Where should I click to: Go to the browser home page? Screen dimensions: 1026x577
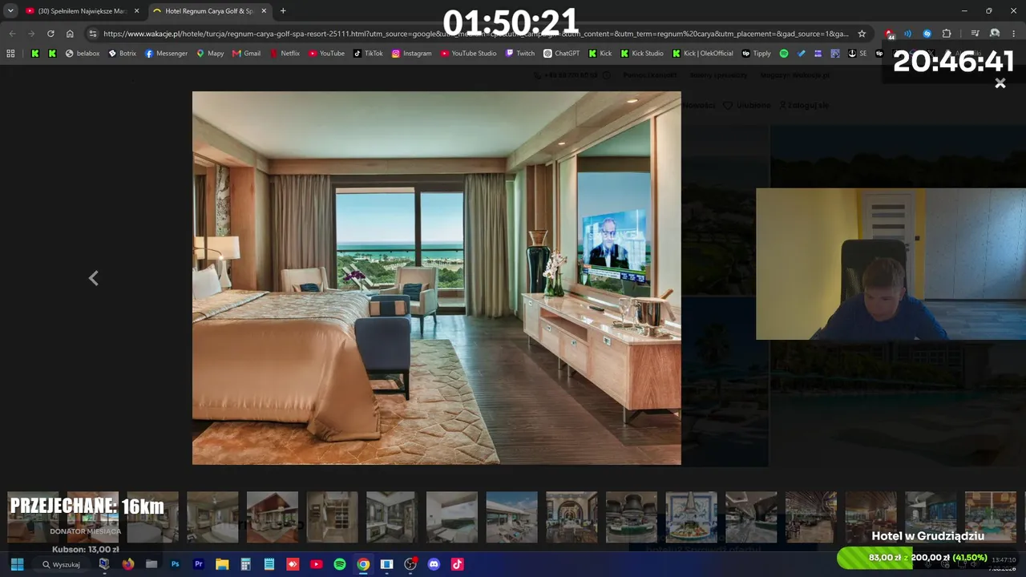tap(70, 34)
